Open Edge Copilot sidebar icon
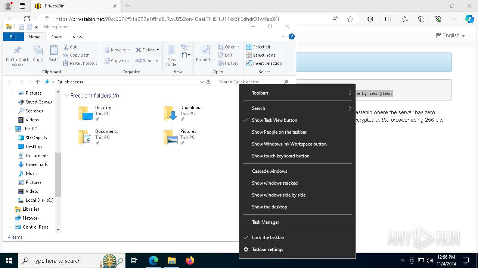Viewport: 478px width, 268px height. pos(469,19)
